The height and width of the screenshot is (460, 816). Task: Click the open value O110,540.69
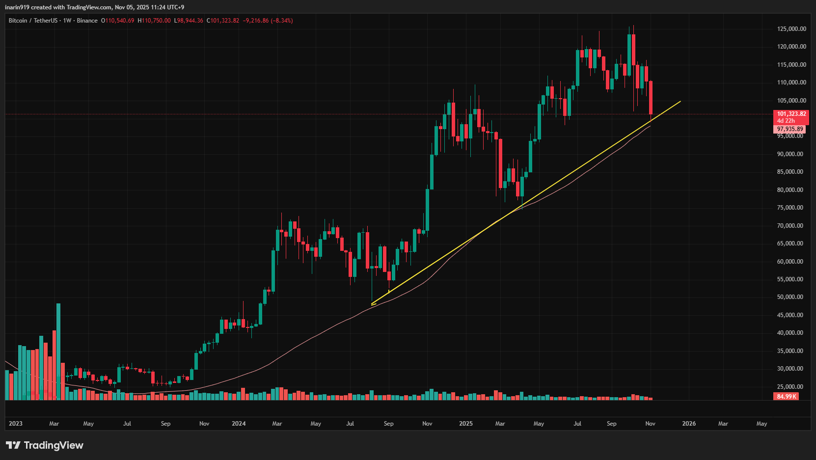(x=118, y=21)
